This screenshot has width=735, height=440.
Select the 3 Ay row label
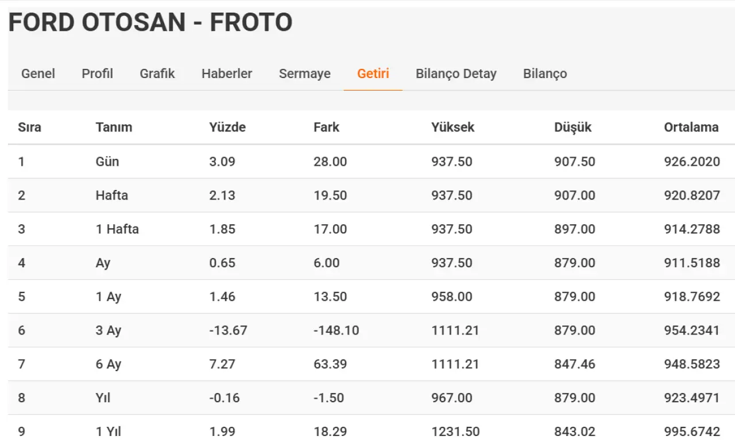click(109, 330)
